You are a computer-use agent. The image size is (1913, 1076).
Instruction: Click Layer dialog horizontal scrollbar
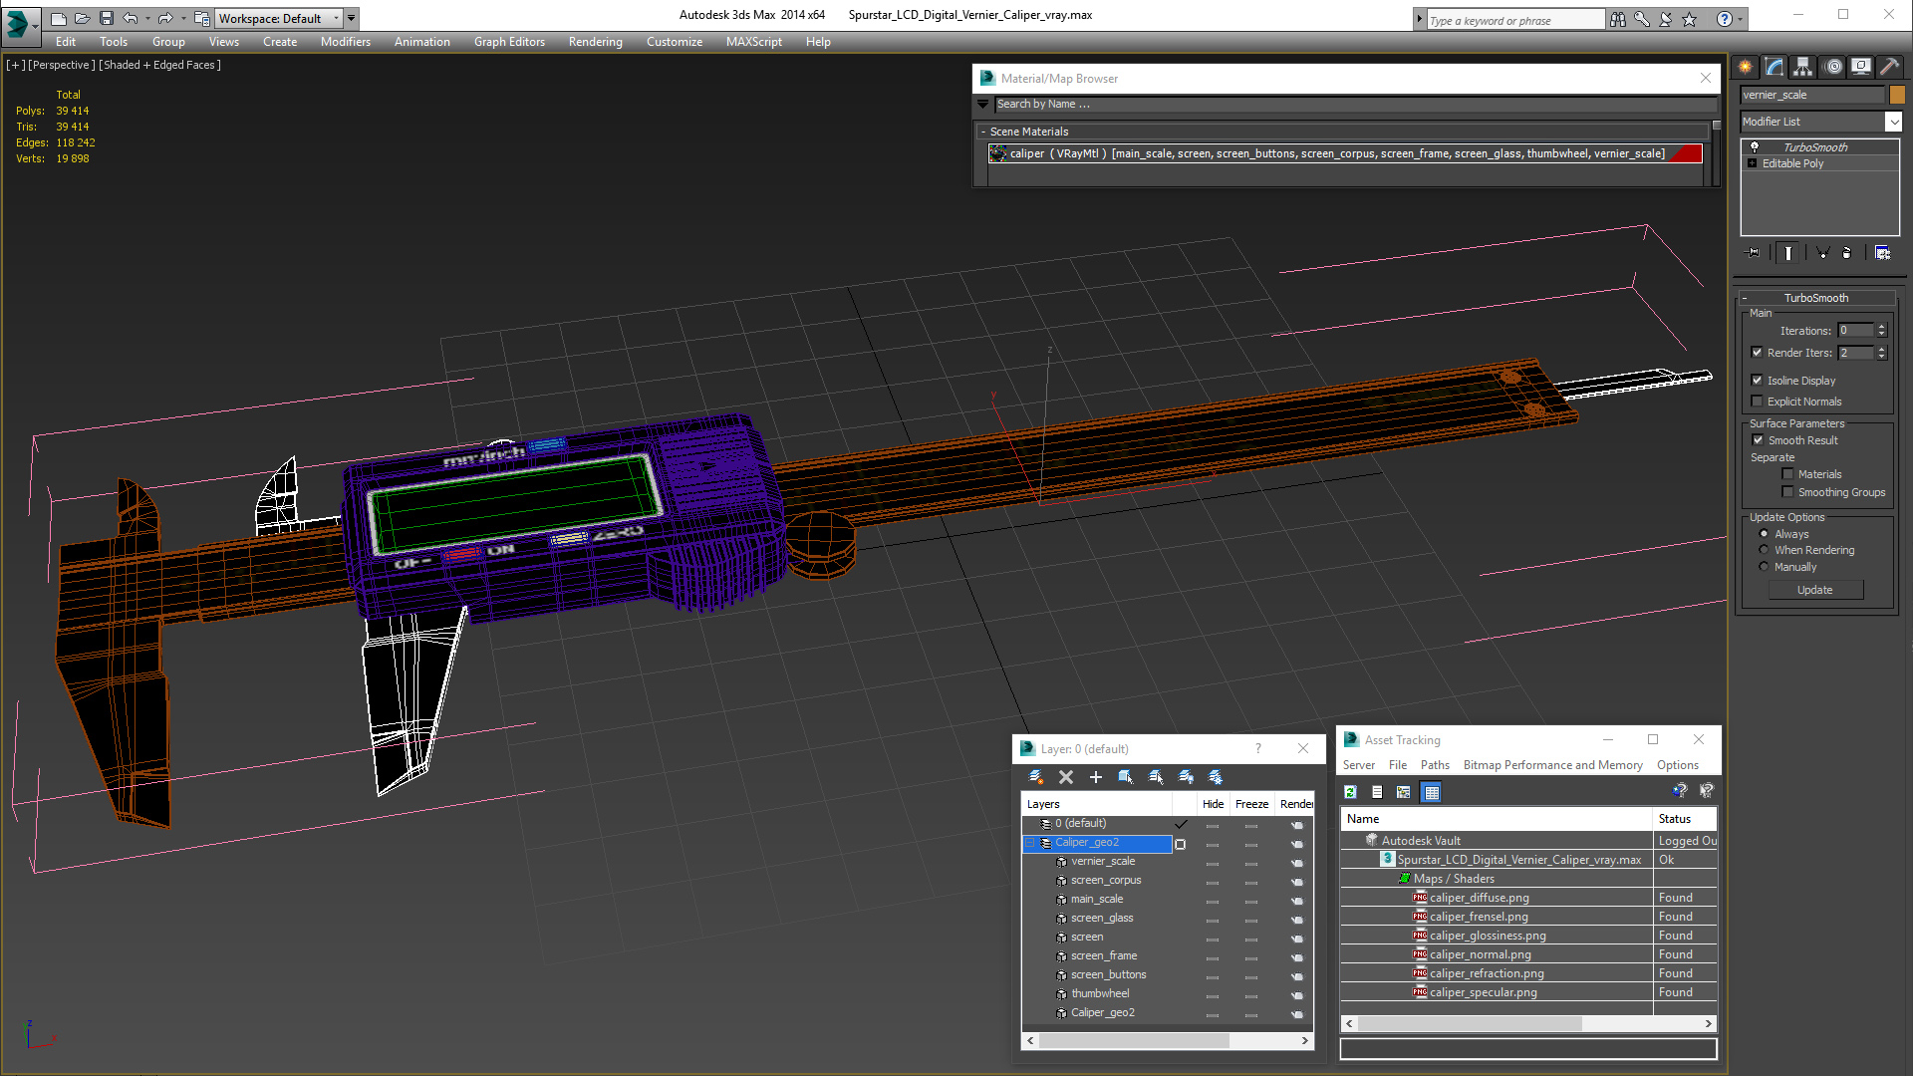1168,1040
